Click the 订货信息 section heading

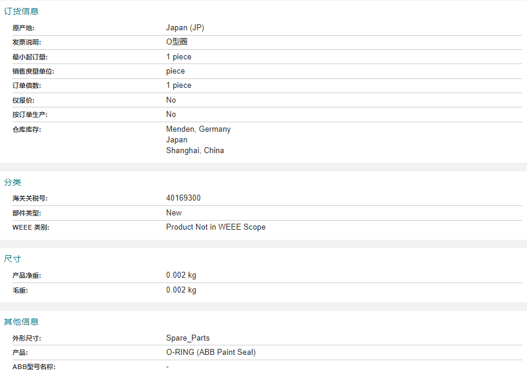21,11
